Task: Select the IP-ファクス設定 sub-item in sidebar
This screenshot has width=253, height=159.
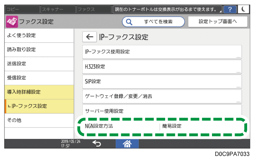Action: (39, 106)
